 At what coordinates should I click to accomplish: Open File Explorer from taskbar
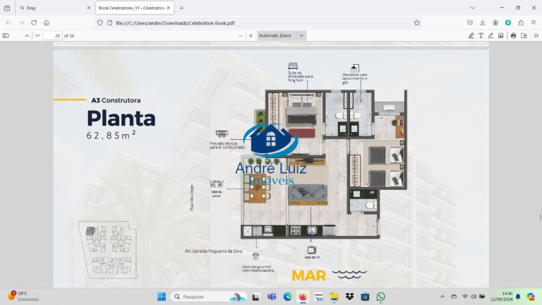tap(334, 297)
